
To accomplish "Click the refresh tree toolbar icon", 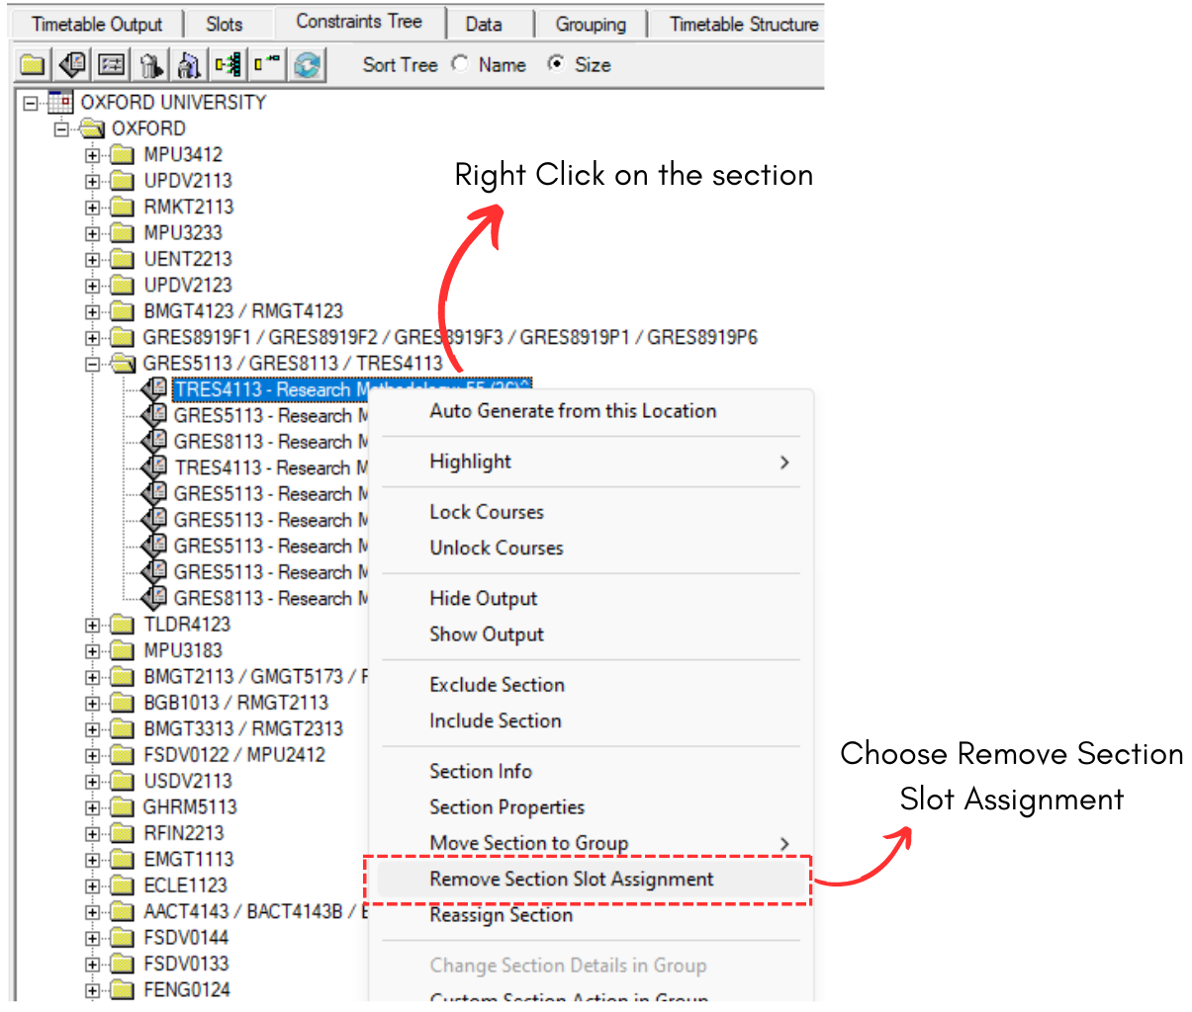I will pos(308,65).
